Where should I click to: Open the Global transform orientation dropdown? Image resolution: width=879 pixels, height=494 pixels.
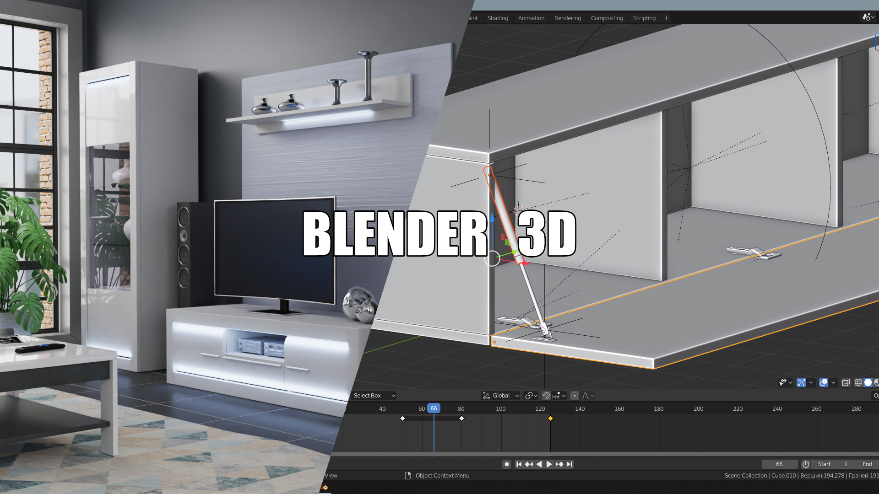(x=501, y=395)
